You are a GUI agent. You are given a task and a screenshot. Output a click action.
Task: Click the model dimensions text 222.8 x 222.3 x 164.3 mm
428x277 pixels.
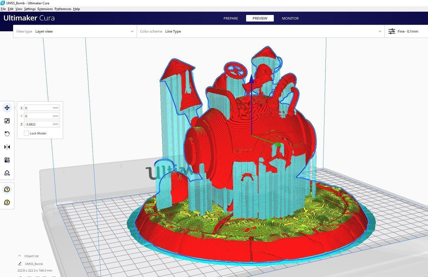click(35, 270)
